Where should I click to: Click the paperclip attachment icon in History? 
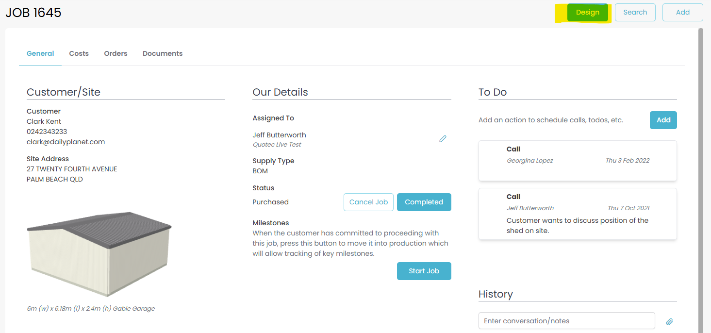coord(669,321)
